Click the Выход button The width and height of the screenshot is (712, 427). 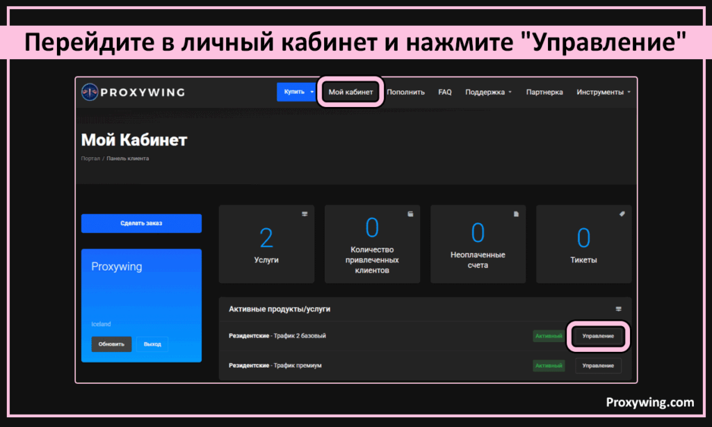point(152,344)
